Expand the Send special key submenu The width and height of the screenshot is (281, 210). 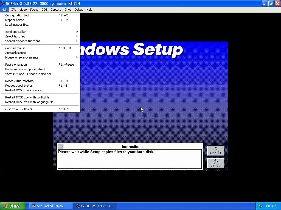point(40,32)
